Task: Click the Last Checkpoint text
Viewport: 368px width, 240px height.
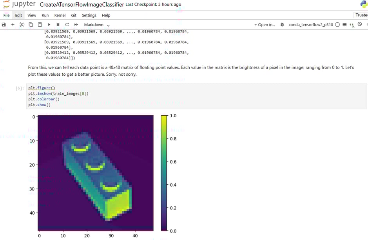Action: coord(153,4)
